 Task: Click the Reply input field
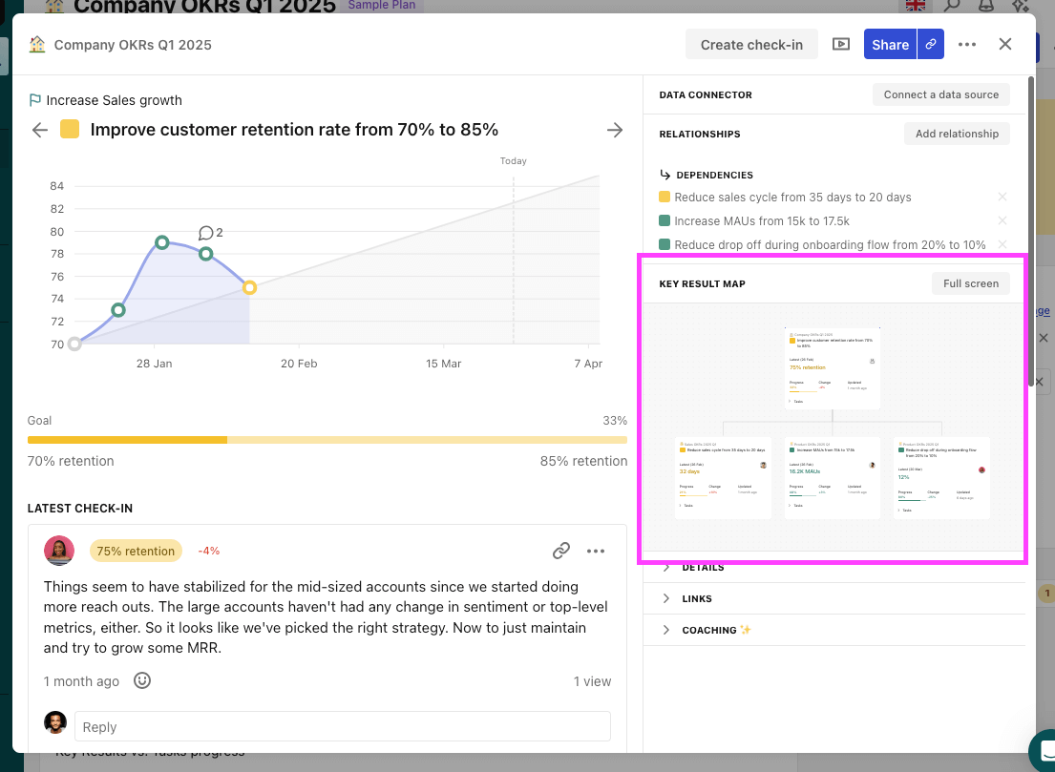coord(343,727)
